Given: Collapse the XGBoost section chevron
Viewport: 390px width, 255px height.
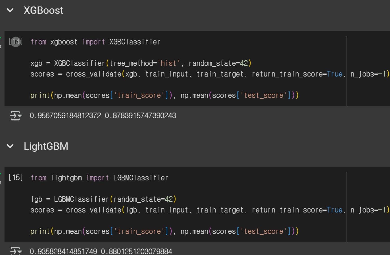Looking at the screenshot, I should (x=10, y=11).
